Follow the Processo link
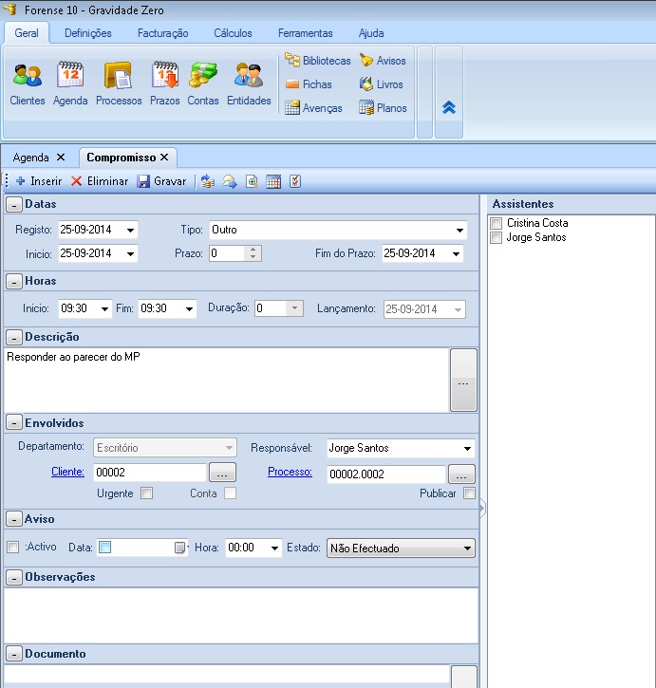Viewport: 656px width, 688px height. coord(290,472)
